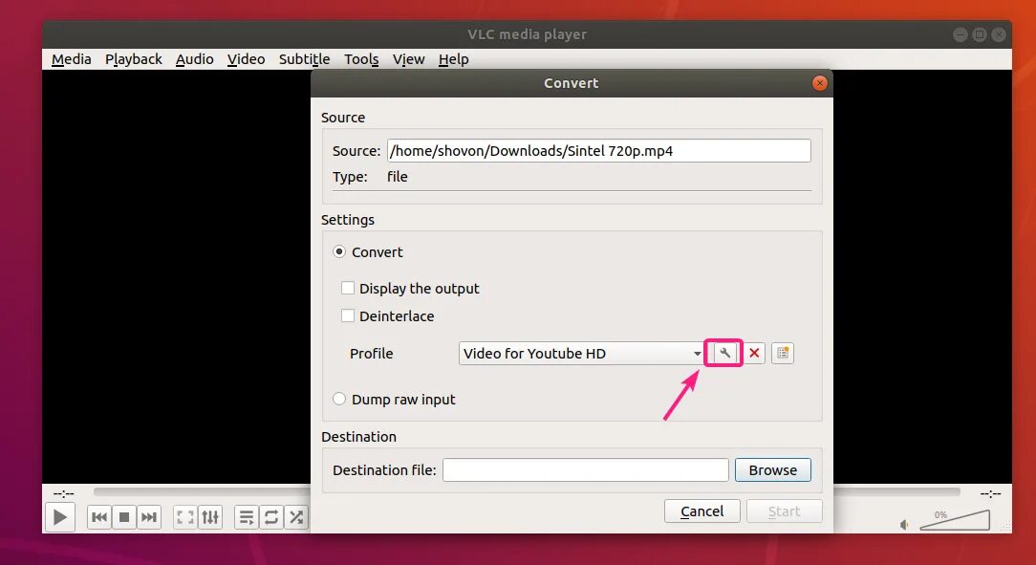
Task: Toggle the playlist view icon
Action: click(x=247, y=517)
